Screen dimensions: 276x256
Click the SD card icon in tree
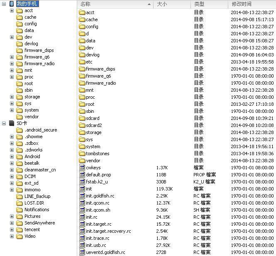[12, 123]
